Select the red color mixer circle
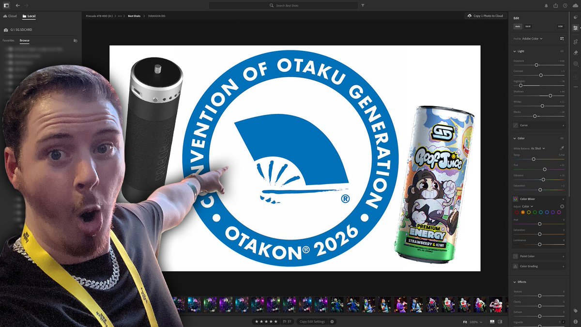 (x=517, y=212)
